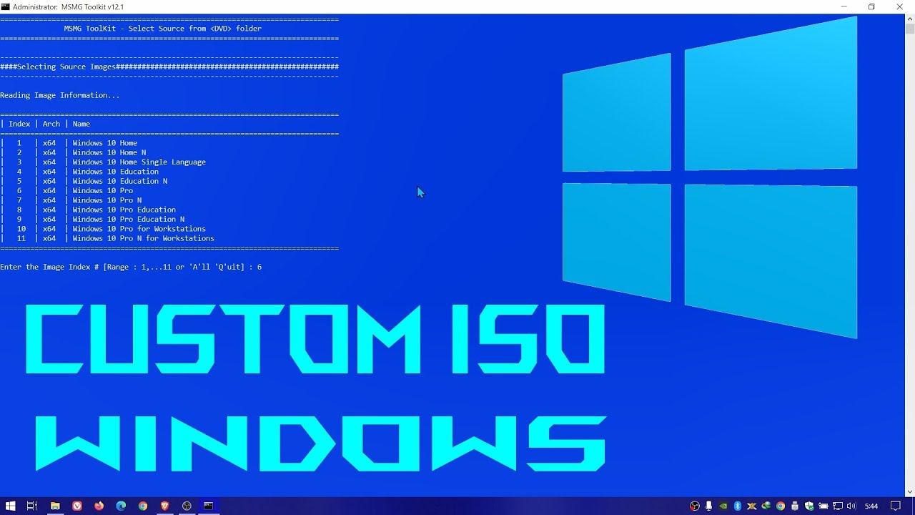Launch Firefox from the taskbar
This screenshot has width=915, height=515.
99,506
